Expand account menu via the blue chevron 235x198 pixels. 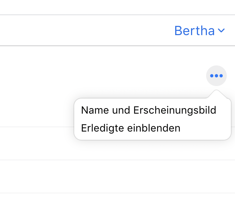click(221, 31)
